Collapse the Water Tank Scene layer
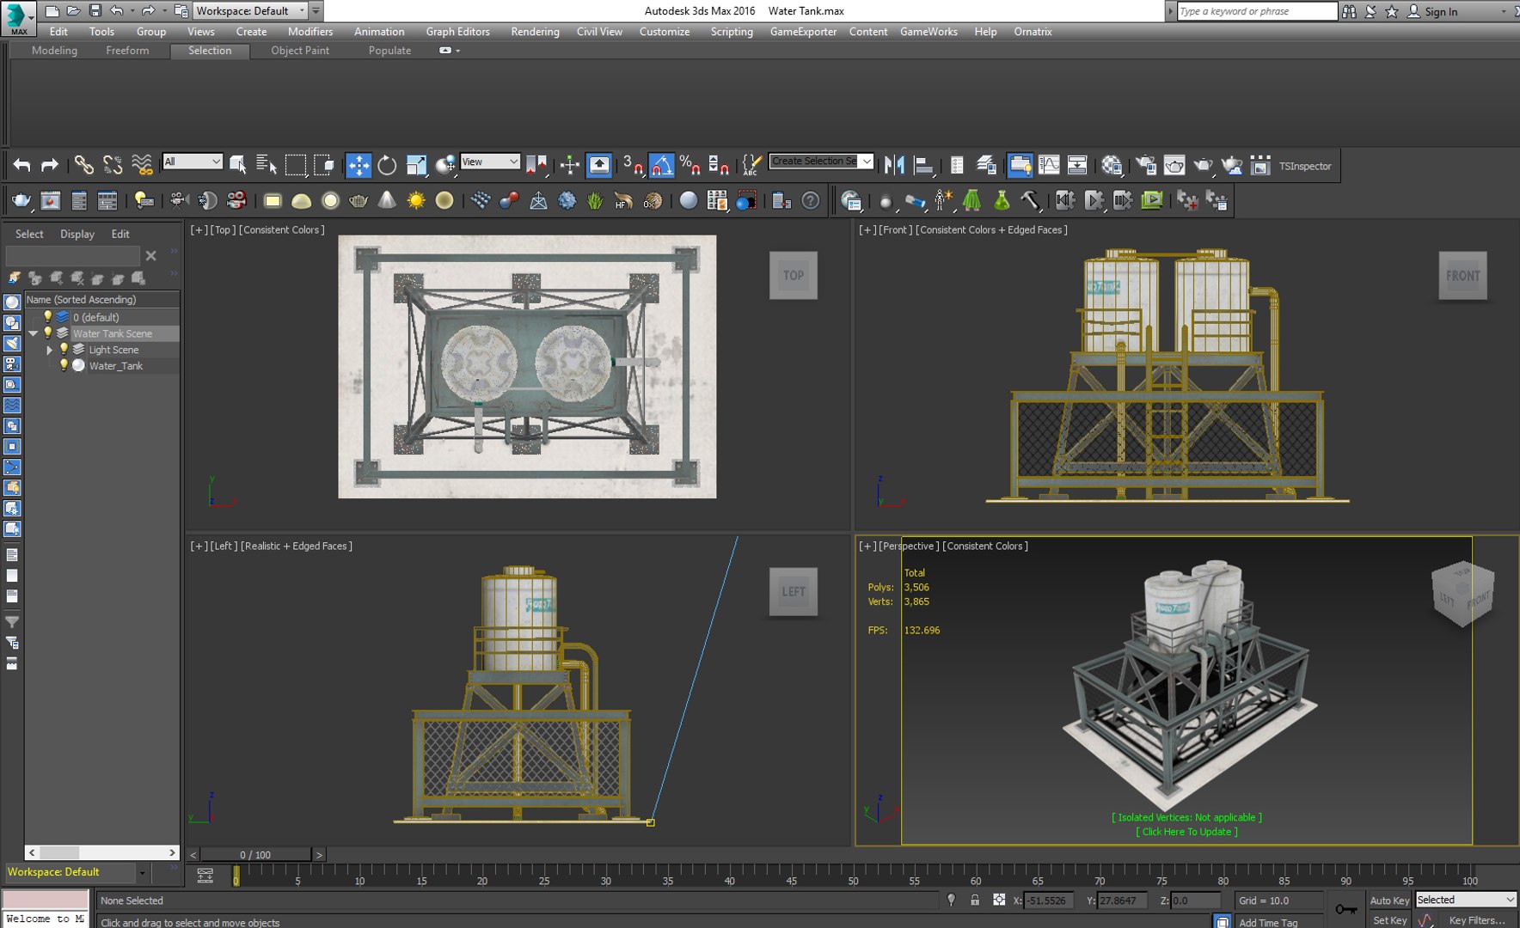1520x928 pixels. point(33,333)
